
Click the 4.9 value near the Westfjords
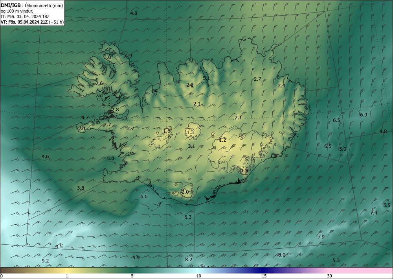129,56
